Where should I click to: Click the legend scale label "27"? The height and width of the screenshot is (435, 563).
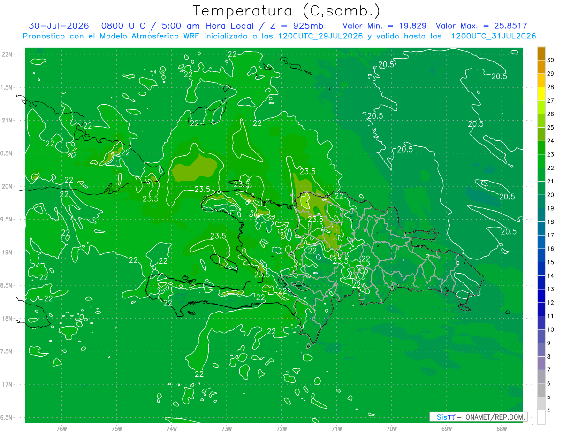pos(551,100)
